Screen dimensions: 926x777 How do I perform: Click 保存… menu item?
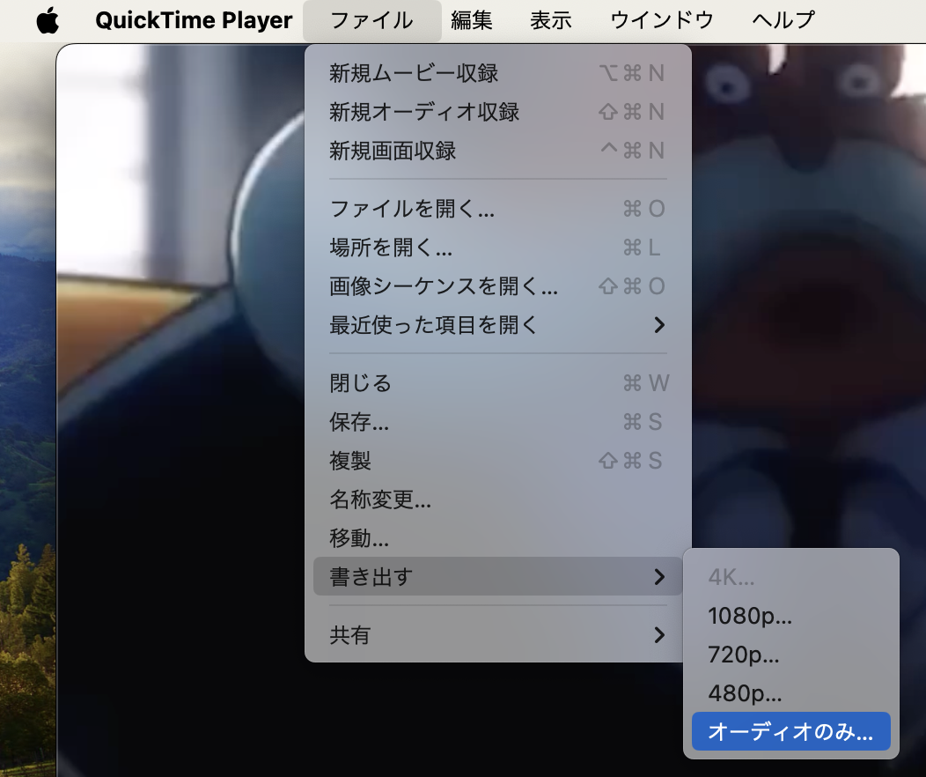pyautogui.click(x=498, y=422)
